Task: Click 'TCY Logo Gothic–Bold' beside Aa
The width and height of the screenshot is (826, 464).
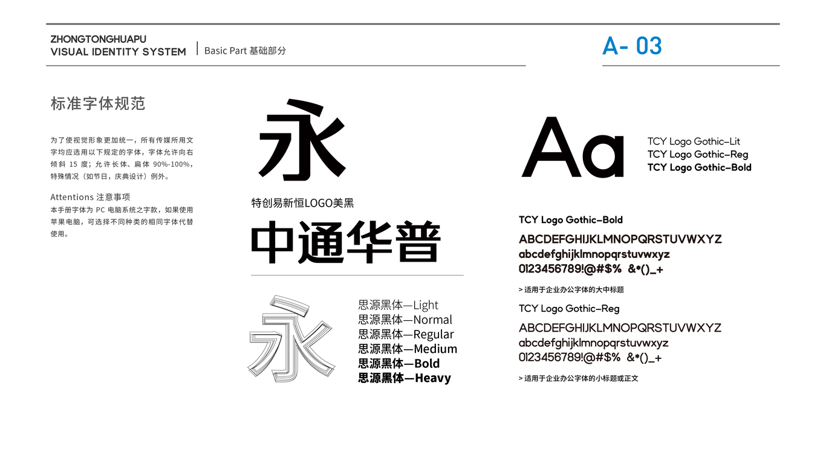Action: click(x=700, y=167)
